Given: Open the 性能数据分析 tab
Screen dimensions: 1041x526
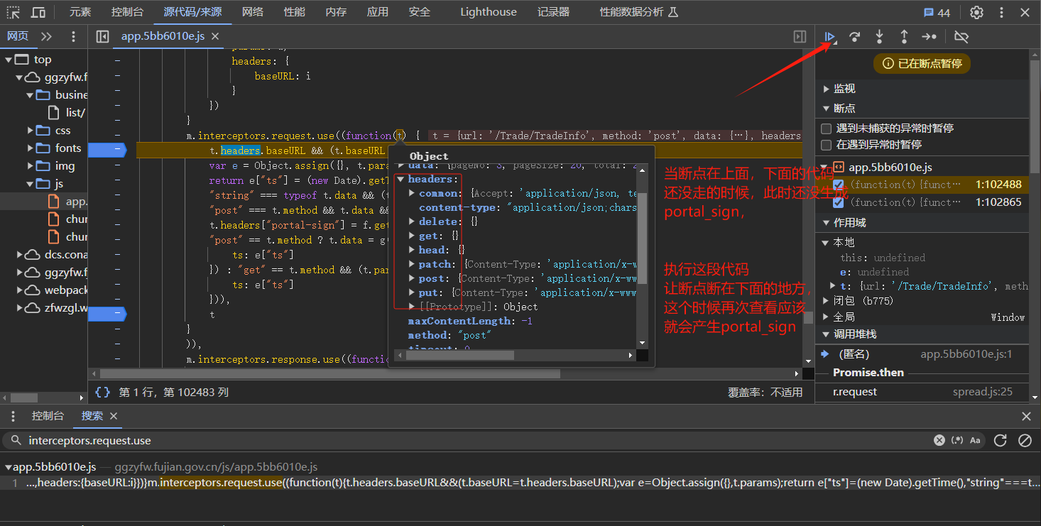Looking at the screenshot, I should tap(638, 12).
